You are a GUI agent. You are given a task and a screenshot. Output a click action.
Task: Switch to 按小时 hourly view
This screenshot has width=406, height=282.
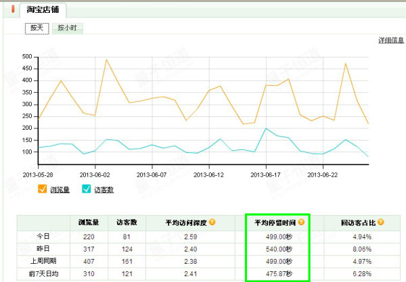(68, 28)
